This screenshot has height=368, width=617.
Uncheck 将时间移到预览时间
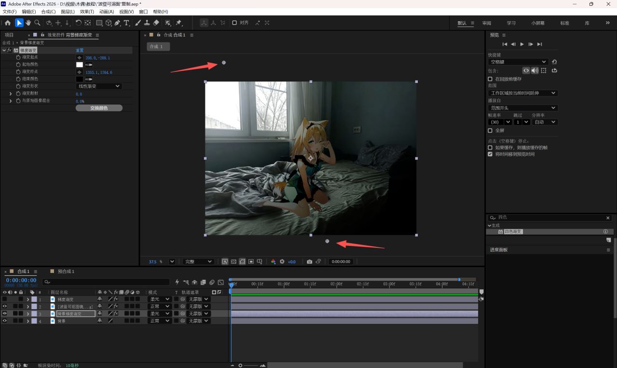(490, 154)
